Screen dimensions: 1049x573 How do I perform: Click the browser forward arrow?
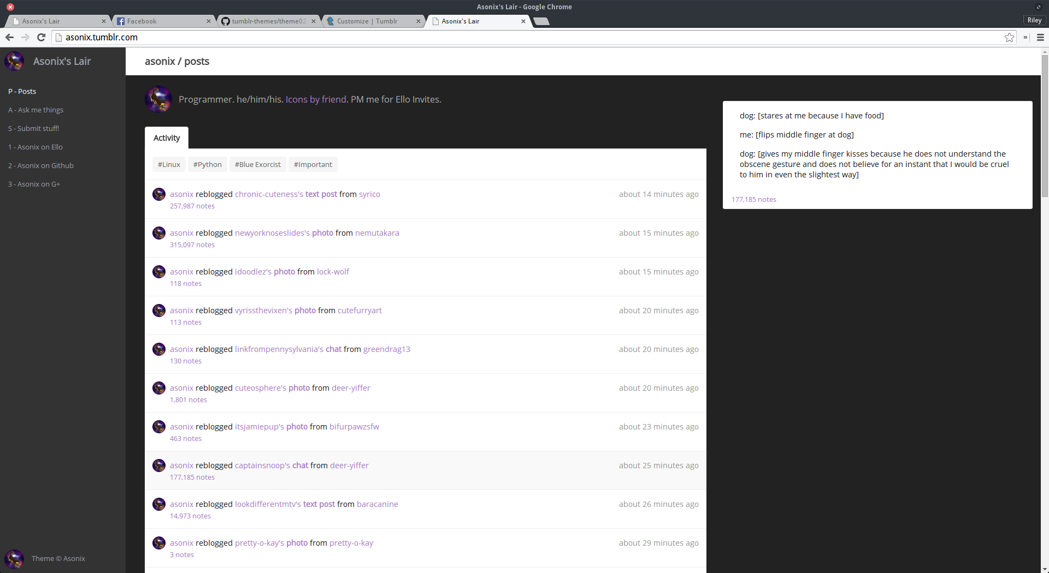point(25,37)
